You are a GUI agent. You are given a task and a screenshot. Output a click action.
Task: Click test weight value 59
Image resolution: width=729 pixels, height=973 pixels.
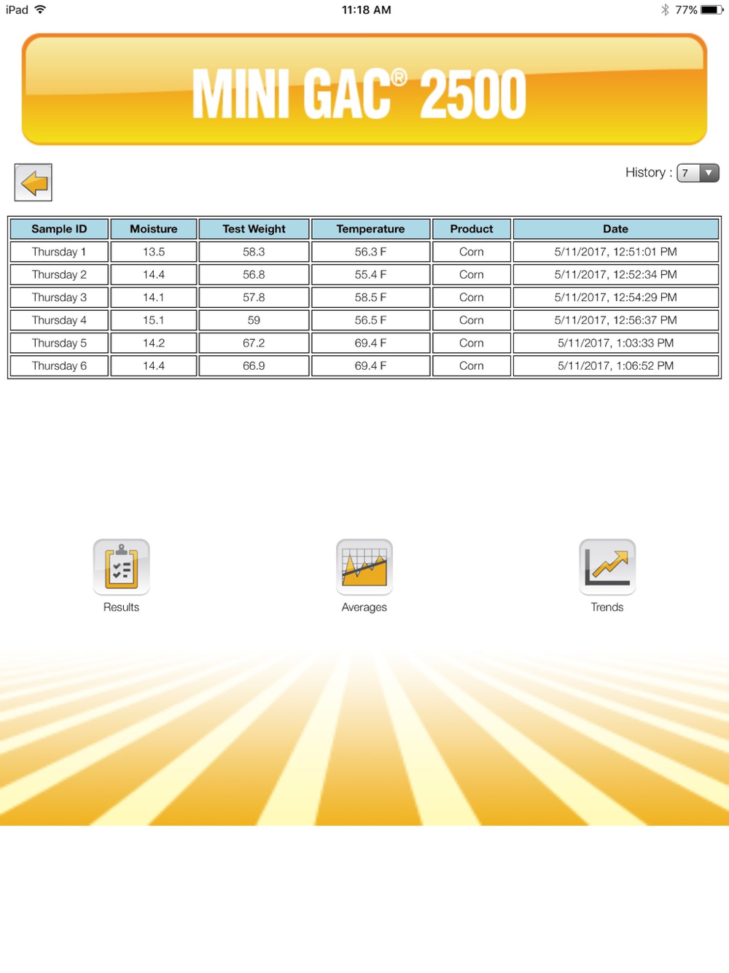coord(254,320)
